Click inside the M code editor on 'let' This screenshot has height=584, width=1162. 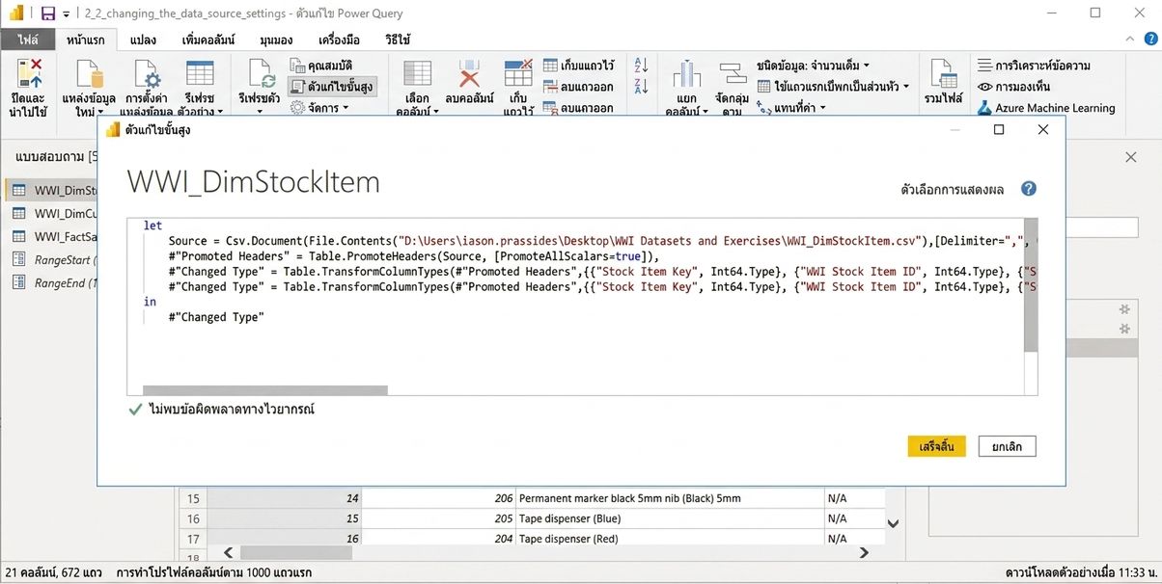[x=152, y=226]
